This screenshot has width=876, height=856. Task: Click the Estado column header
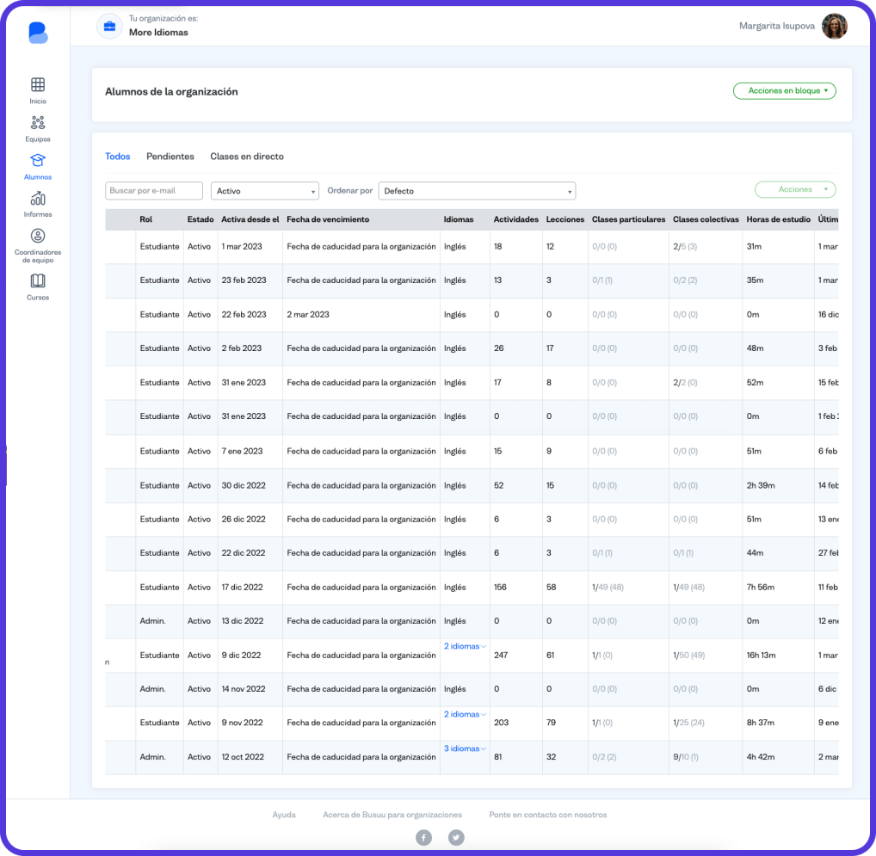(x=200, y=219)
